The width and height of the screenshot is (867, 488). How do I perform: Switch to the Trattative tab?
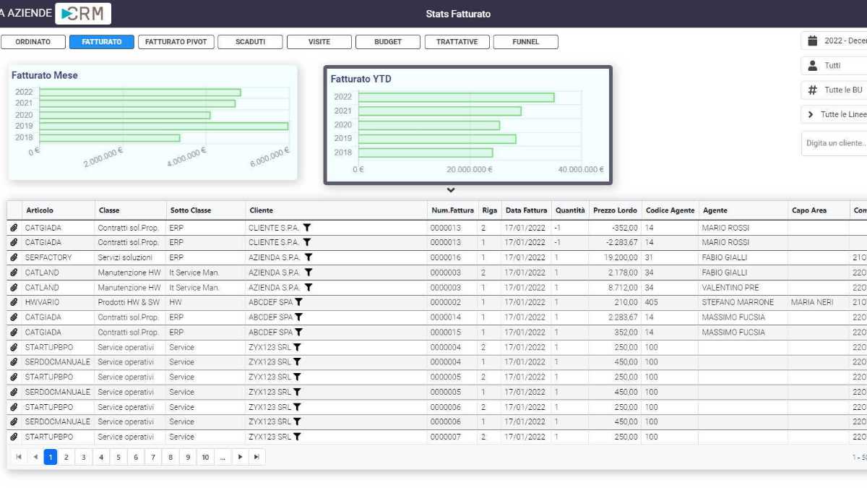click(457, 42)
